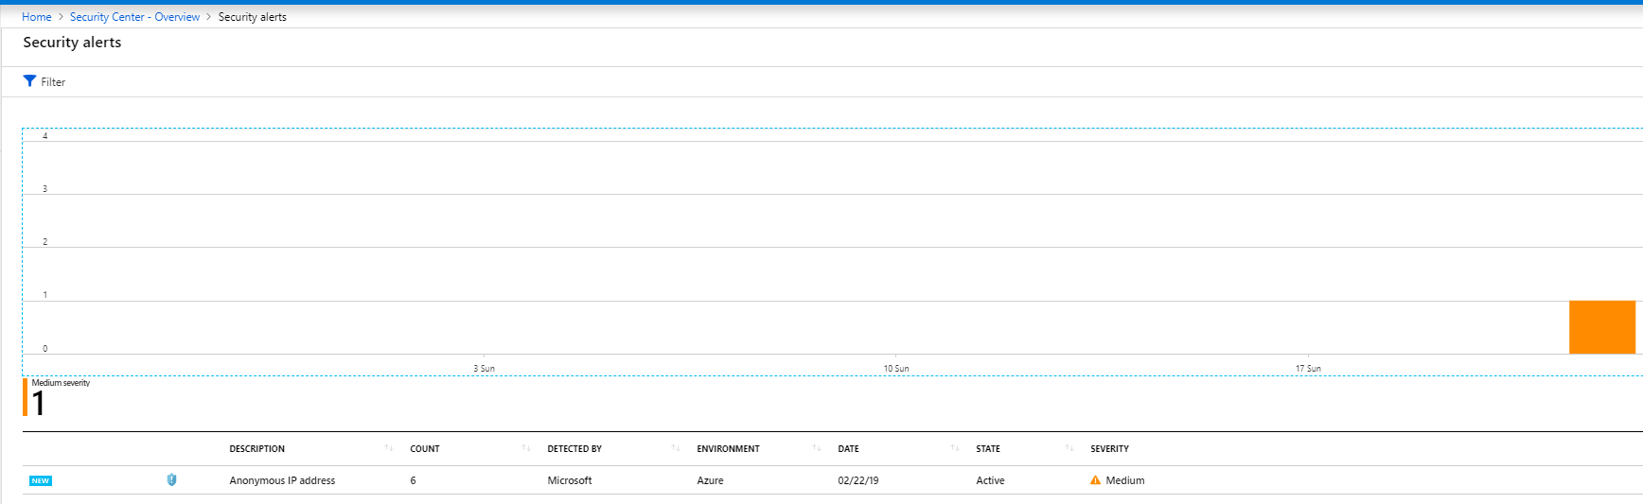Viewport: 1643px width, 504px height.
Task: Sort by Environment using its sort arrows
Action: click(x=817, y=448)
